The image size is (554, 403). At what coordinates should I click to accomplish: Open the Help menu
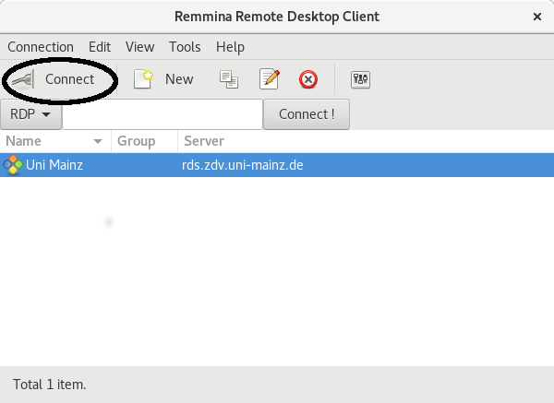tap(230, 47)
